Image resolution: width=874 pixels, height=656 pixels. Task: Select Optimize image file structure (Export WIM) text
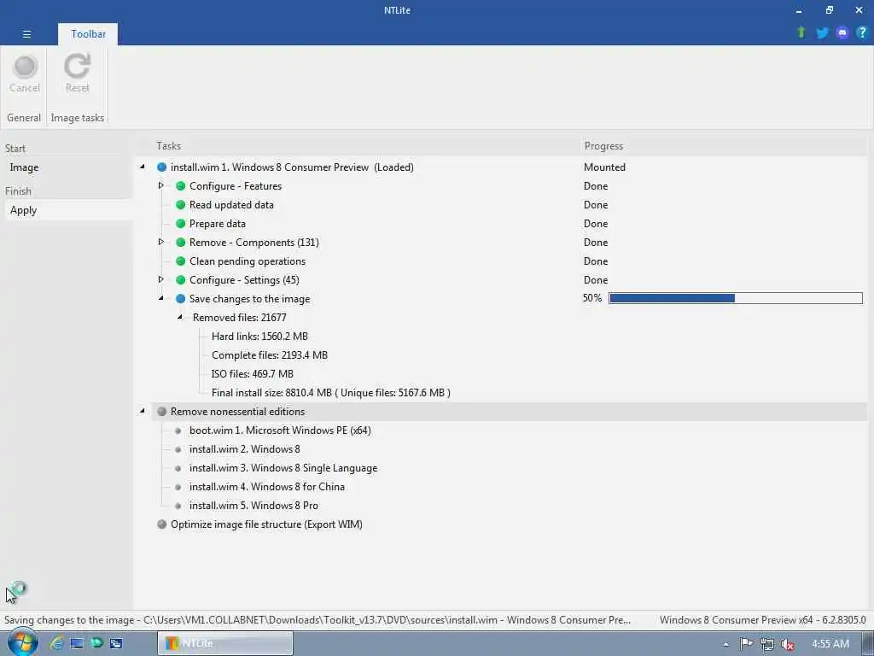pos(266,524)
